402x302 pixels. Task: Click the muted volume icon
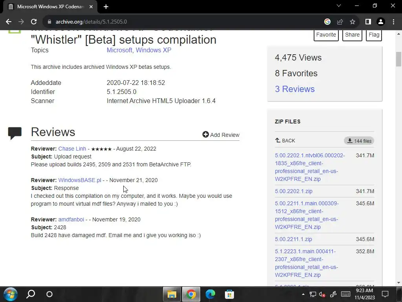point(322,294)
